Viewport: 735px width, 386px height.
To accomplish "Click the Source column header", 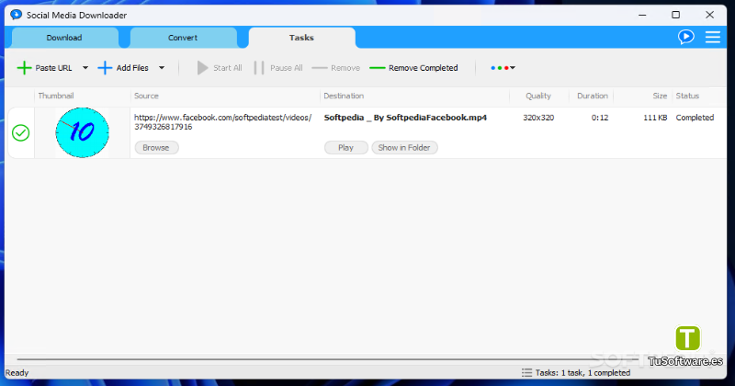I will (146, 96).
